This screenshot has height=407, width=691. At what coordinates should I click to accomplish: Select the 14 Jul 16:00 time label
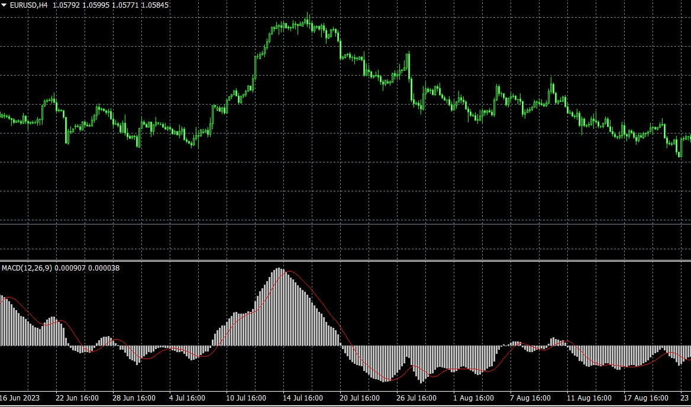[302, 399]
